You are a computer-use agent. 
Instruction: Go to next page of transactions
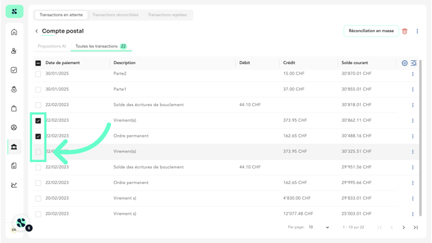(x=404, y=227)
